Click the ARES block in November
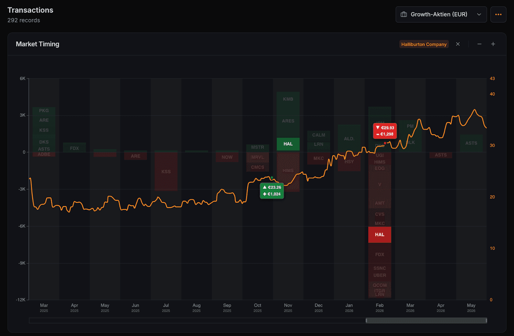Viewport: 514px width, 336px height. (x=288, y=121)
